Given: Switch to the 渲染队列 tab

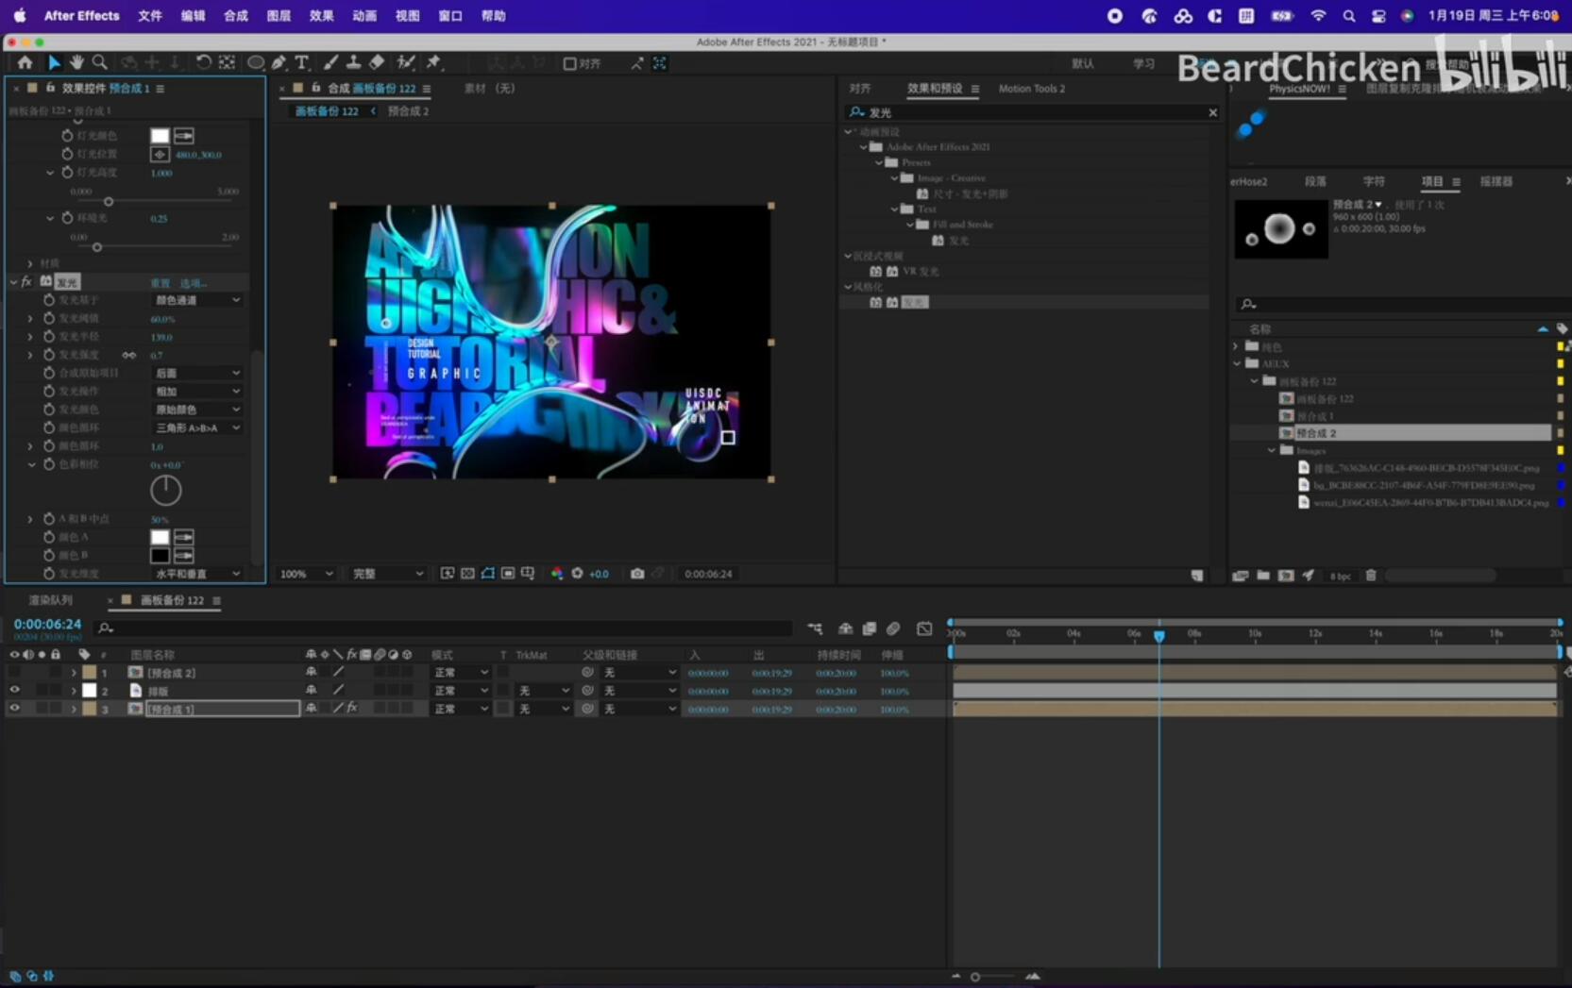Looking at the screenshot, I should 50,600.
